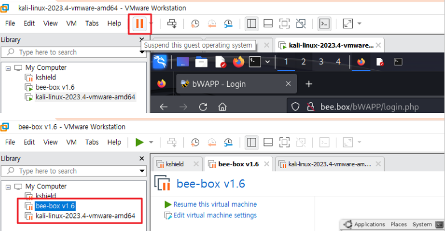445x231 pixels.
Task: Close the Library panel in bee-box window
Action: click(142, 158)
